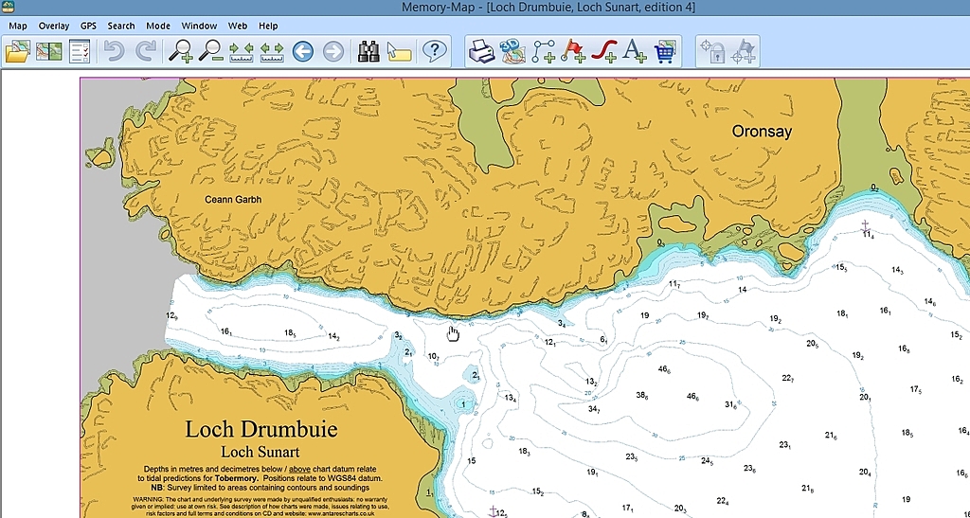Image resolution: width=970 pixels, height=518 pixels.
Task: Open the Search menu
Action: tap(120, 26)
